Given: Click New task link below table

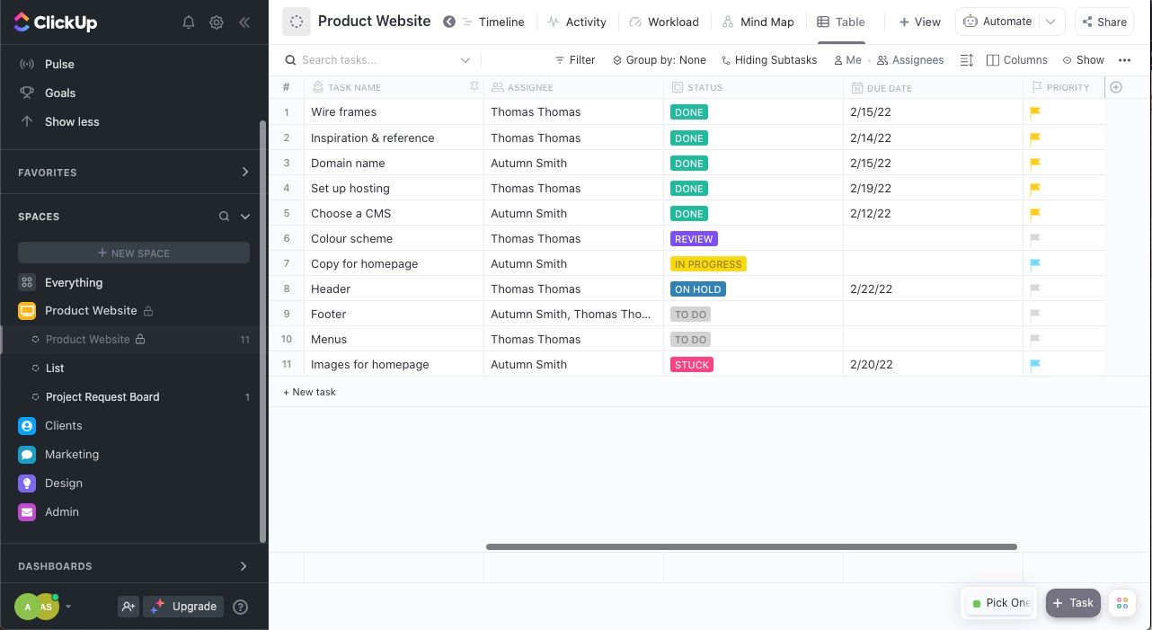Looking at the screenshot, I should (x=309, y=392).
